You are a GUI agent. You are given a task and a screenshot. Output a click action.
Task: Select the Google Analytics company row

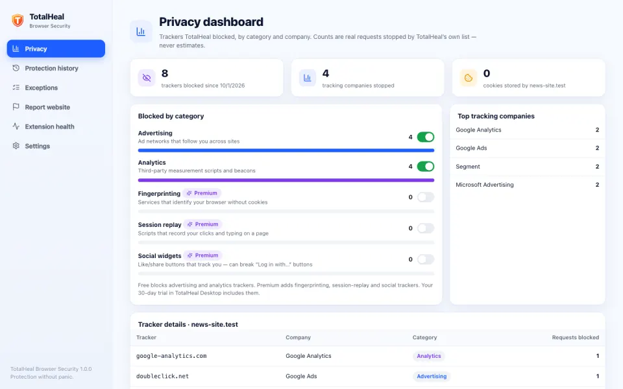527,130
